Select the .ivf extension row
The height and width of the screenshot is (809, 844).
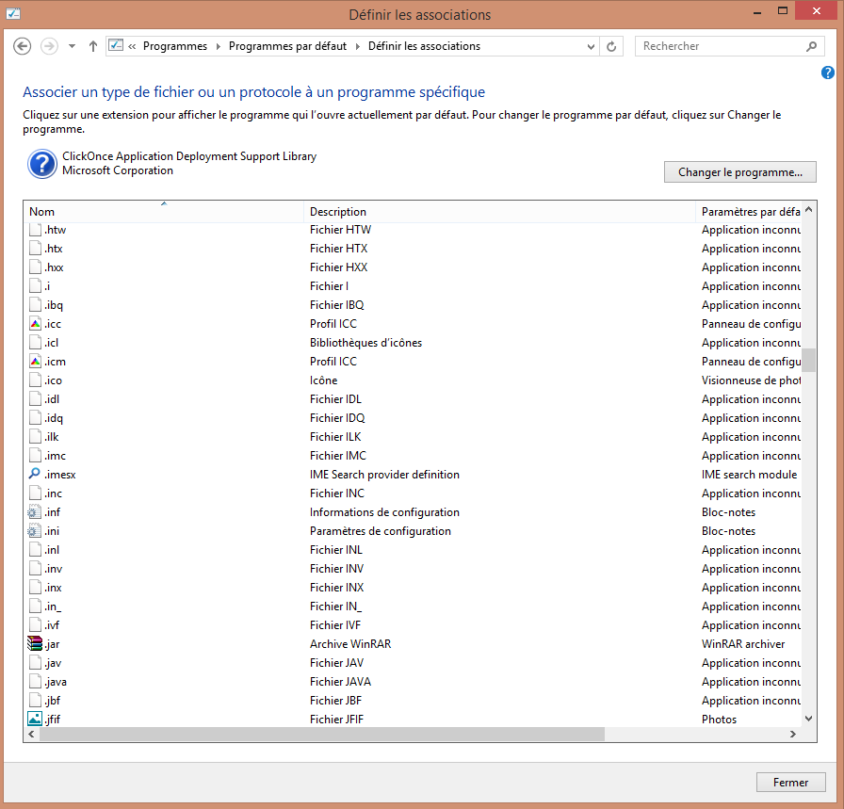pyautogui.click(x=413, y=625)
